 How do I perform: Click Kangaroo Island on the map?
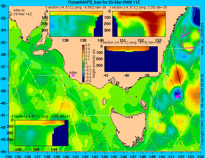pos(40,53)
